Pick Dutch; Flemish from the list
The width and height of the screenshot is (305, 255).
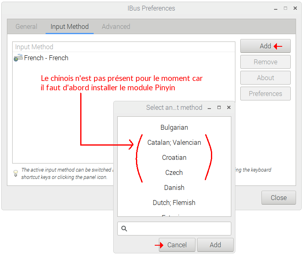point(174,203)
